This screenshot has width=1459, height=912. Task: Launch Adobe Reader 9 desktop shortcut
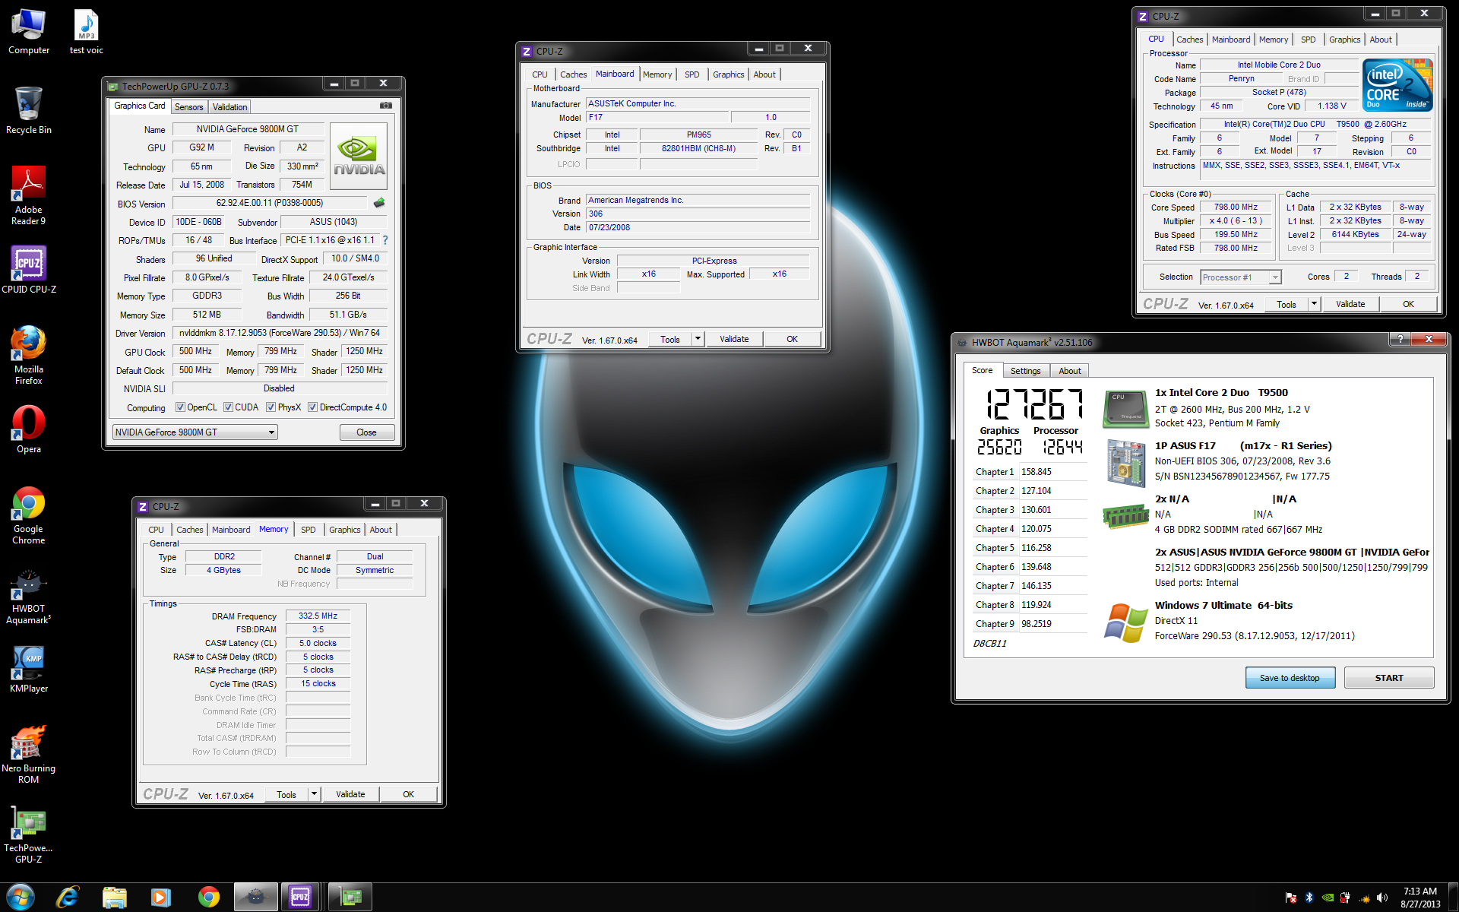tap(29, 196)
